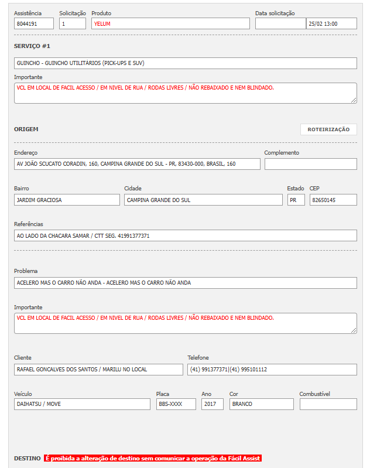The height and width of the screenshot is (468, 370).
Task: Click the Problema description field
Action: (185, 283)
